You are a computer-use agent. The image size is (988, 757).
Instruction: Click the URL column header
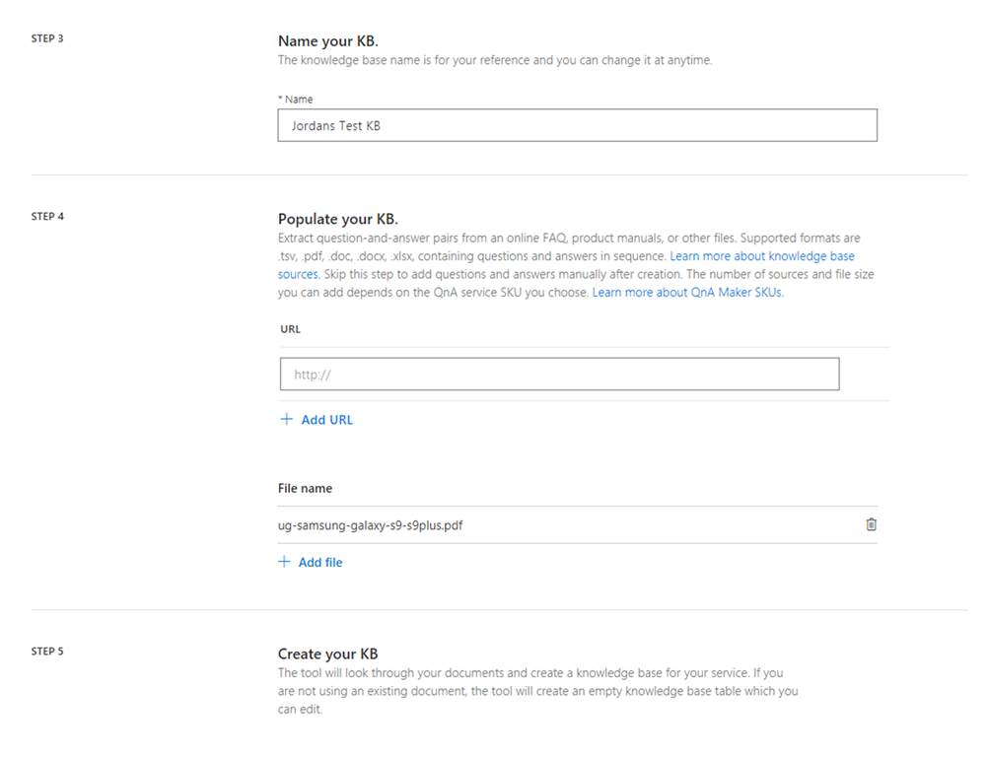pos(290,329)
